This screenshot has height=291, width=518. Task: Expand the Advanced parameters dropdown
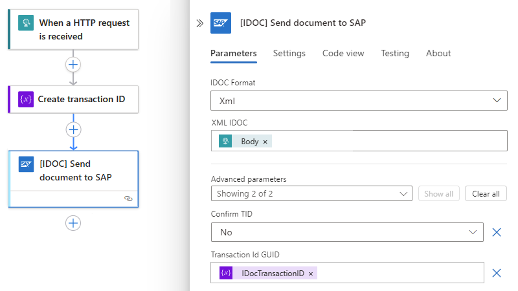tap(311, 193)
